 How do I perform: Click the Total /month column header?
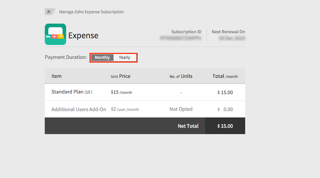point(225,76)
